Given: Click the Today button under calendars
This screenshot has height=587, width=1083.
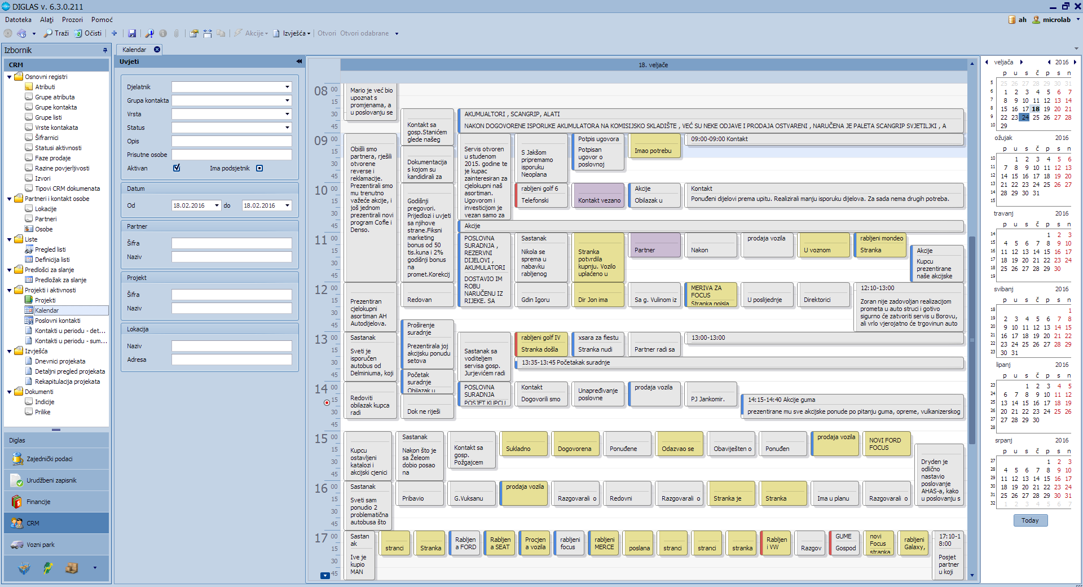Looking at the screenshot, I should click(1030, 520).
